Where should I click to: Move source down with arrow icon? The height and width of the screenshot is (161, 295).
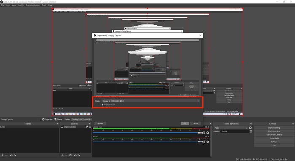(79, 155)
